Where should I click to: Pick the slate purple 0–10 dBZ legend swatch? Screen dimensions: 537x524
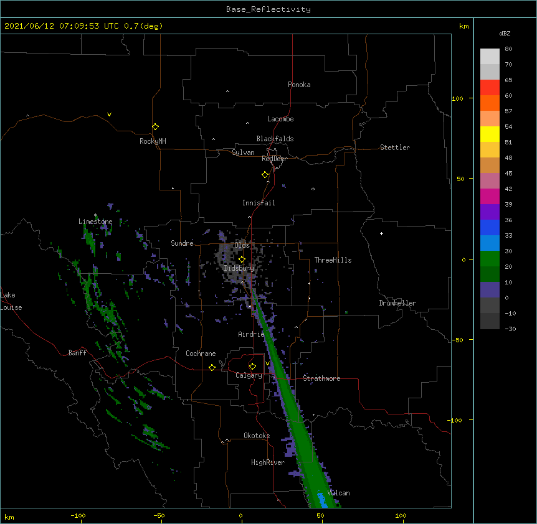tap(490, 290)
